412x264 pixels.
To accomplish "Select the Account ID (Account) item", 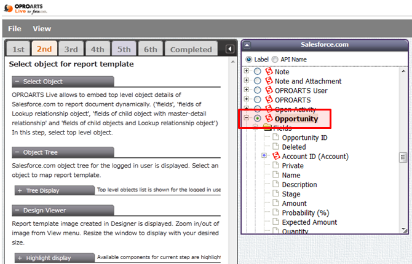I will pos(315,157).
